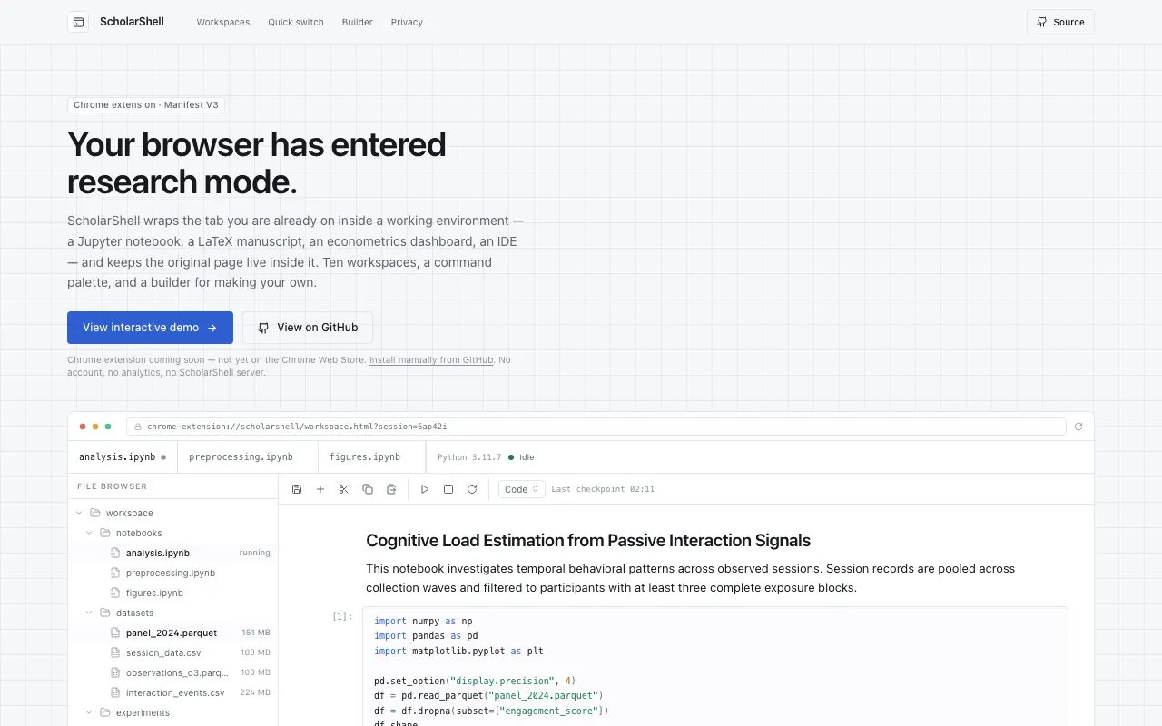Switch to the preprocessing.ipynb tab
1162x726 pixels.
(248, 457)
